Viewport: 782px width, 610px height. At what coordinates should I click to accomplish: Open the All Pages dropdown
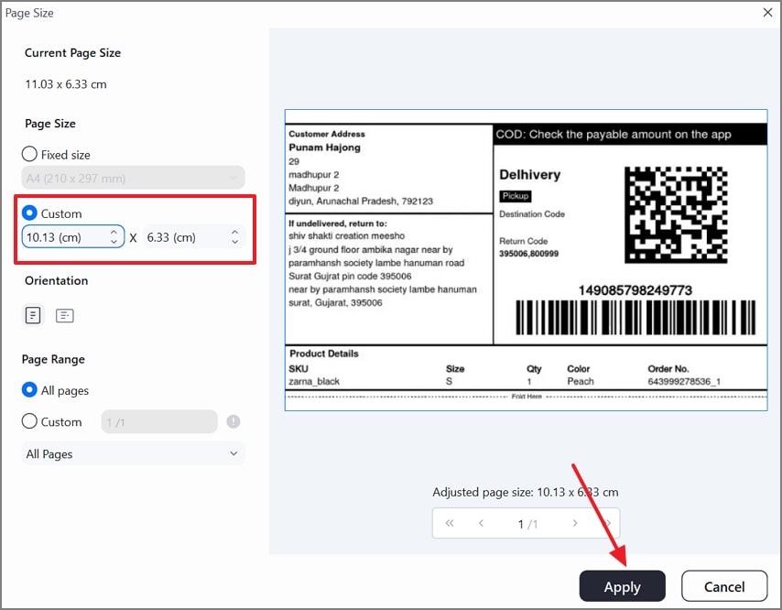pos(133,453)
